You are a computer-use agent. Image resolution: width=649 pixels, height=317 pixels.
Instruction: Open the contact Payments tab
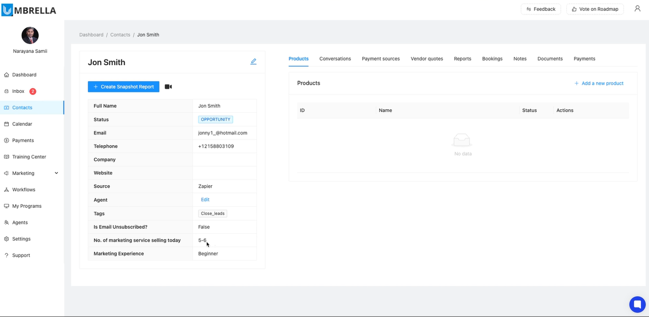[x=584, y=58]
